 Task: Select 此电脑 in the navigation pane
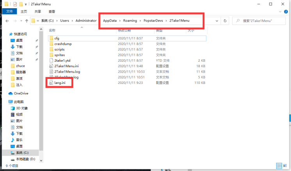click(x=16, y=102)
